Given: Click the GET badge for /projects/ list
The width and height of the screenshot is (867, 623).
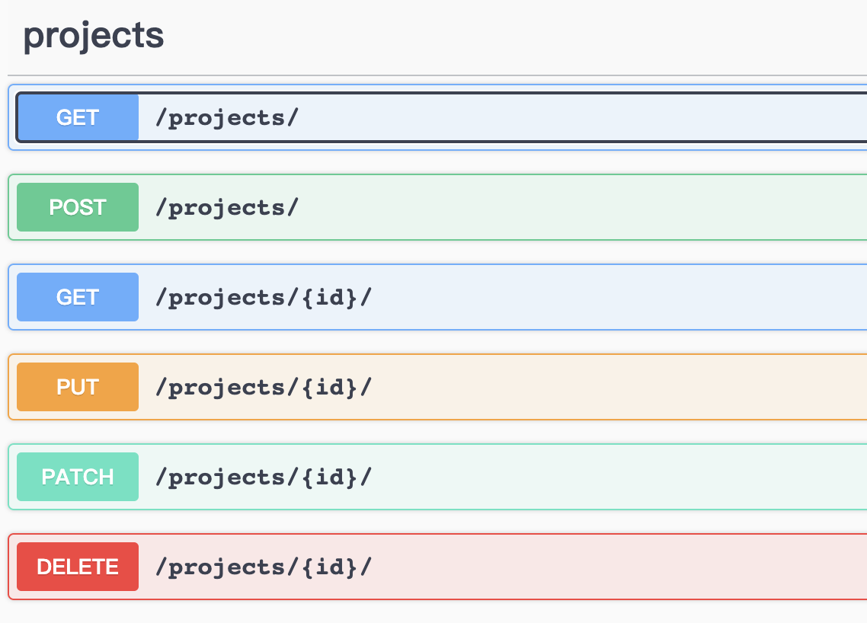Looking at the screenshot, I should (78, 117).
